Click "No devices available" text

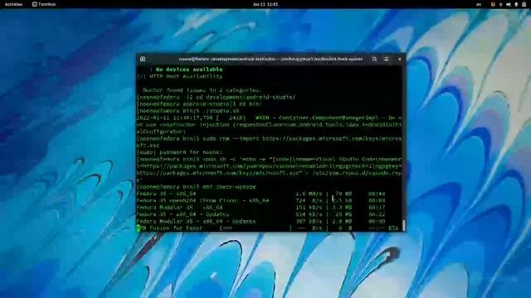pyautogui.click(x=189, y=70)
